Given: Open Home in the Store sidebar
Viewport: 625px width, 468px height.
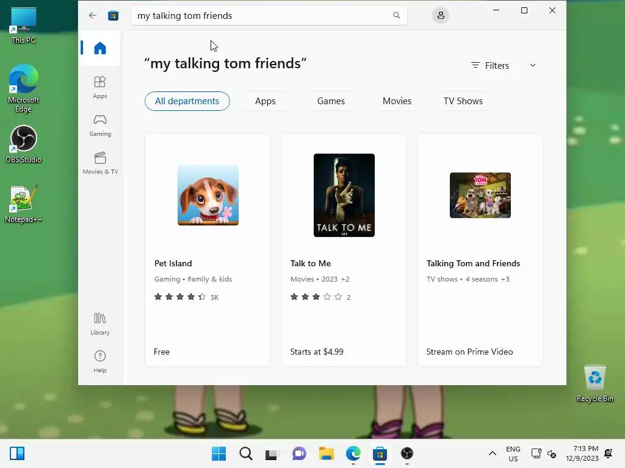Looking at the screenshot, I should click(100, 48).
